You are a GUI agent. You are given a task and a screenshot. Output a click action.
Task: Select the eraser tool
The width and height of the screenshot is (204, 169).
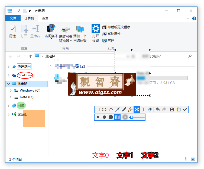click(150, 109)
